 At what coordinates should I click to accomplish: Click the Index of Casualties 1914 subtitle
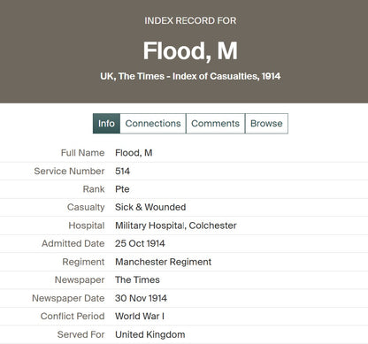tap(190, 76)
